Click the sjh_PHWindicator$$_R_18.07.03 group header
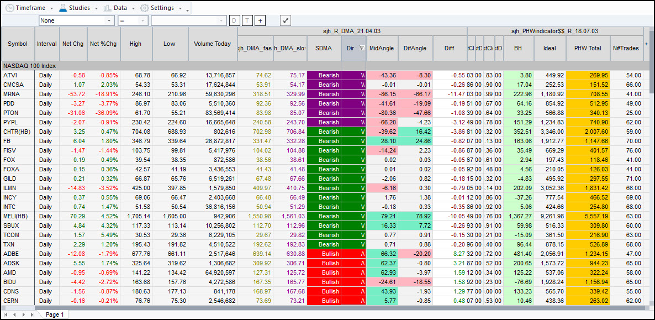This screenshot has width=655, height=320. point(555,32)
